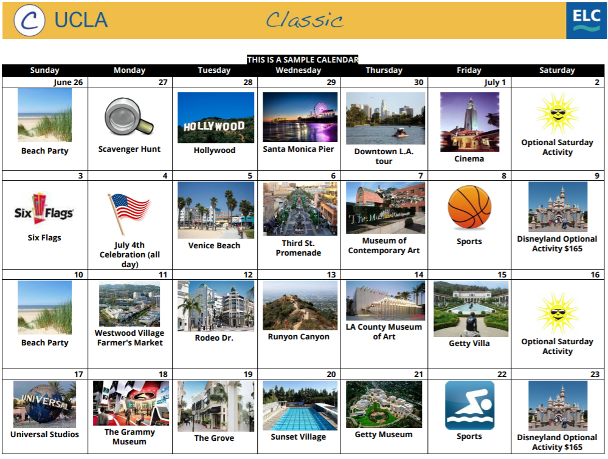The width and height of the screenshot is (608, 459).
Task: Open the beach photo on July 10
Action: pyautogui.click(x=44, y=308)
